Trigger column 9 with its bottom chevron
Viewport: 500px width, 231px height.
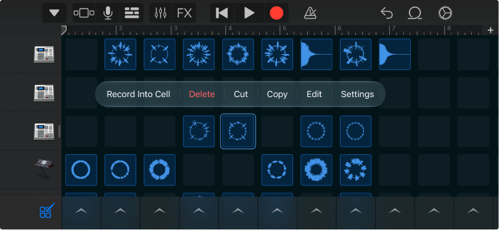click(395, 211)
